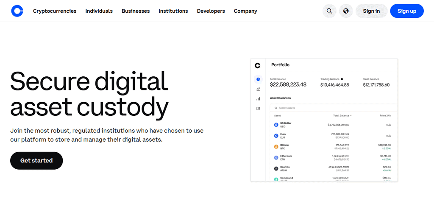Click the Cosmos asset name
This screenshot has height=204, width=434.
285,167
